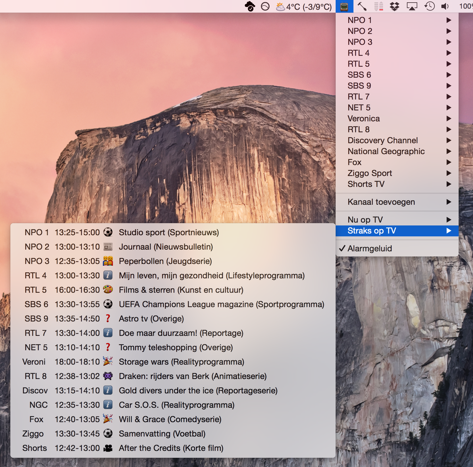Click the 12:38-13:02 RTL 8 time slot

point(77,376)
